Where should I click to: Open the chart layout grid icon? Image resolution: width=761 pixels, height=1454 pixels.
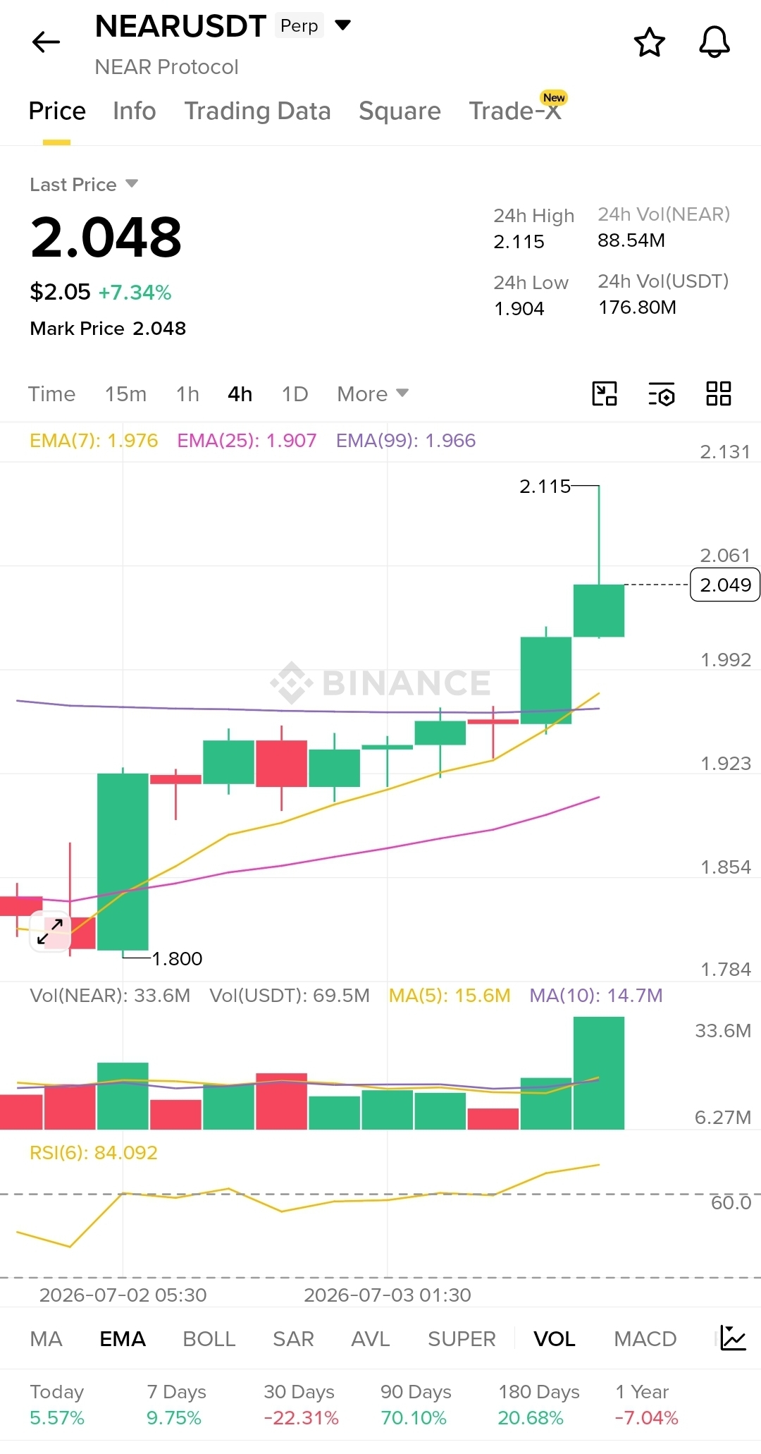pyautogui.click(x=719, y=393)
